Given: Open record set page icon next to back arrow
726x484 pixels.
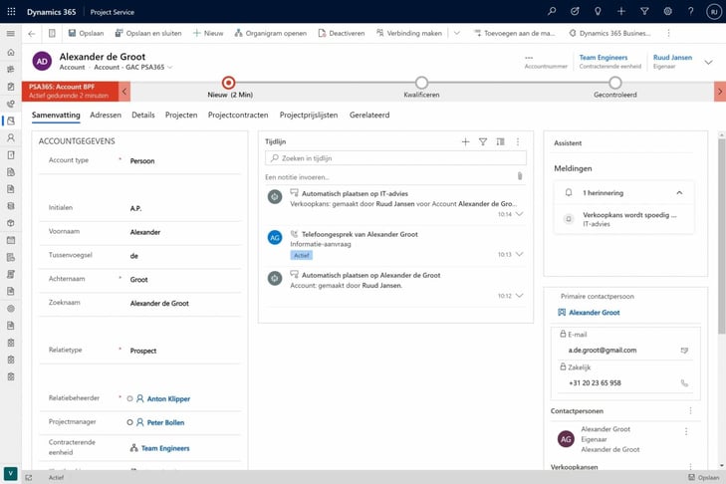Looking at the screenshot, I should [x=52, y=33].
